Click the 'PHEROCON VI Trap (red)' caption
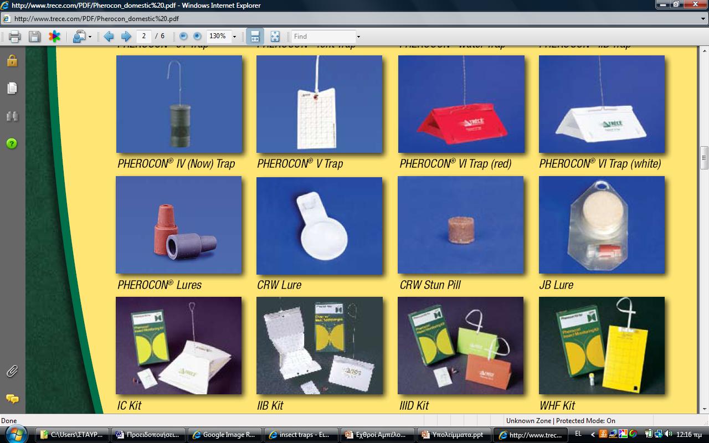The image size is (709, 443). 455,164
